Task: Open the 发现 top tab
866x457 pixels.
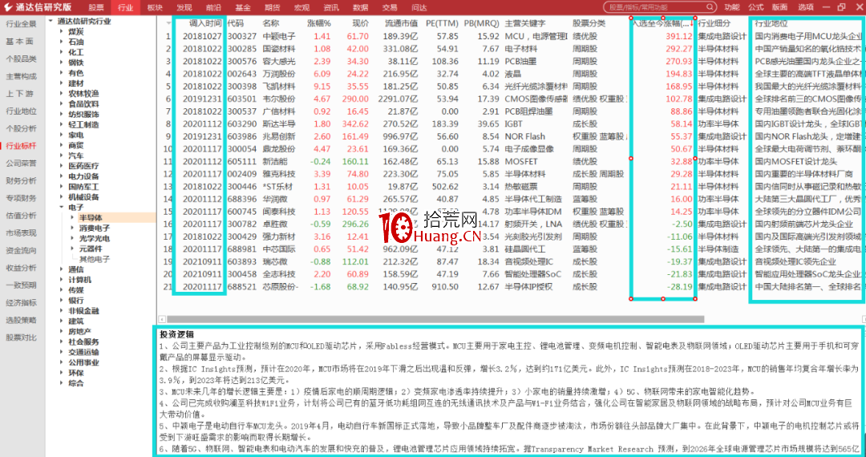Action: coord(184,7)
